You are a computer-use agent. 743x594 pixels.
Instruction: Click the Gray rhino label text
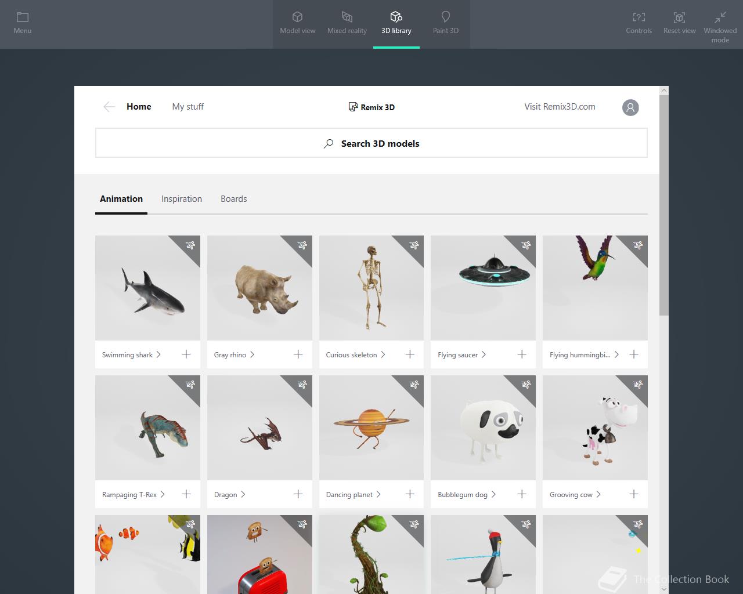tap(230, 355)
